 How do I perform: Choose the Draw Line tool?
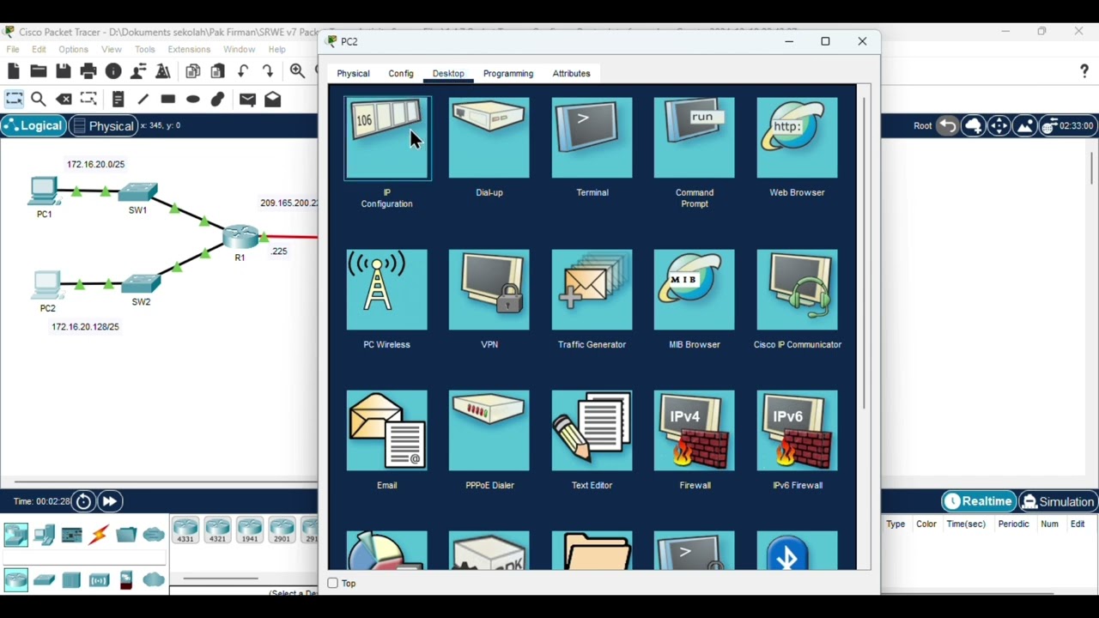[143, 100]
